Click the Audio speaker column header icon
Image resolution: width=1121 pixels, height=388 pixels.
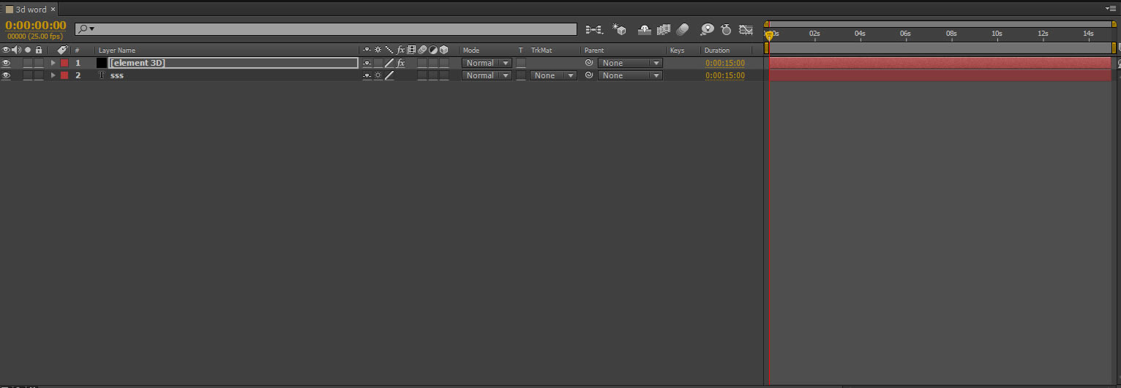point(16,50)
